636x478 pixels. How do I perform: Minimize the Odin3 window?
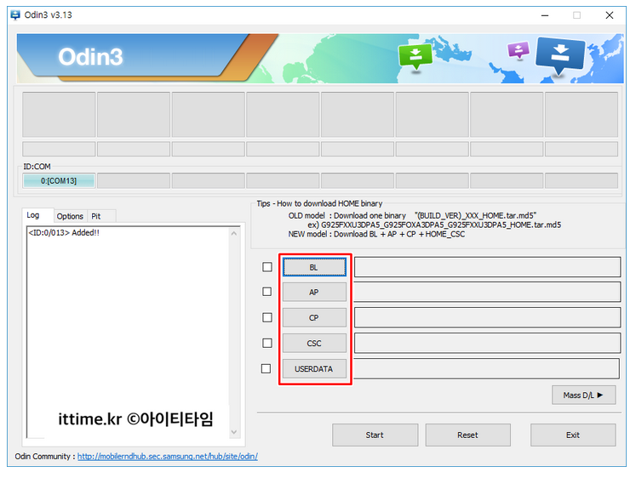point(545,15)
